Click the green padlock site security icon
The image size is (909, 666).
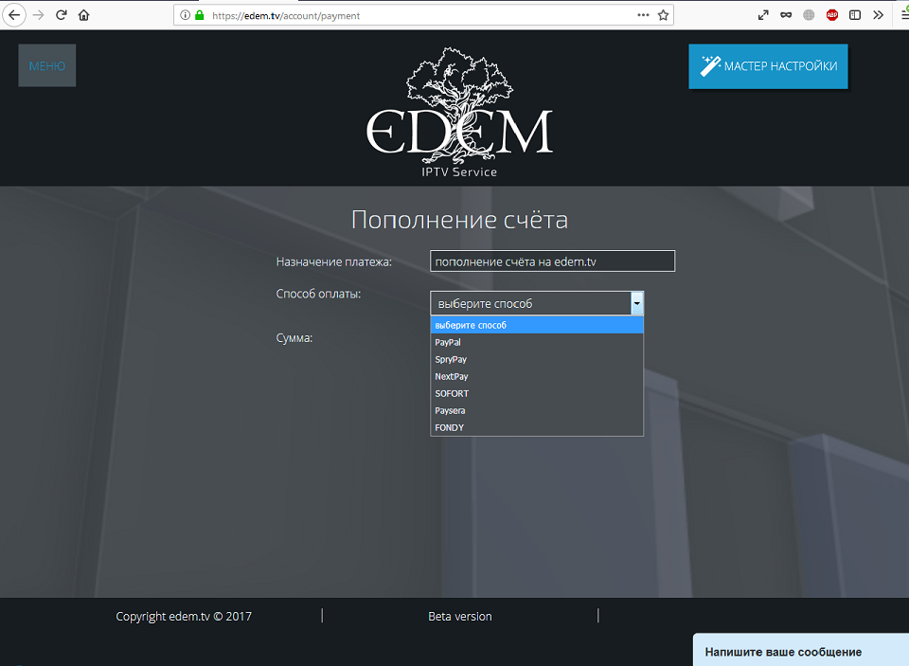point(199,15)
